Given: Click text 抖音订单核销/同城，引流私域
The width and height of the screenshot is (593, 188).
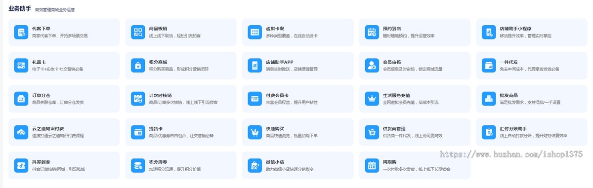Looking at the screenshot, I should tap(58, 169).
